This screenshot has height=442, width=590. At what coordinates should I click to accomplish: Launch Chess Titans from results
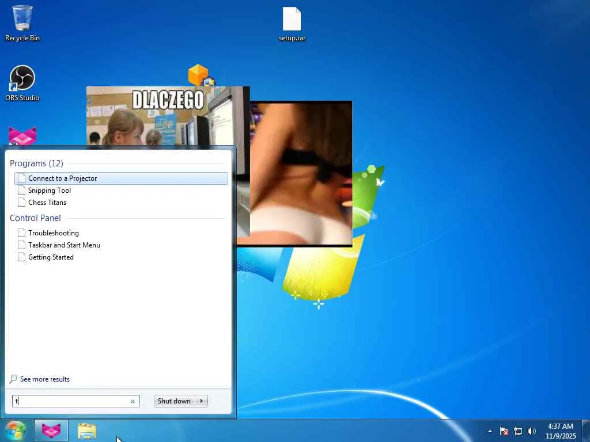tap(121, 202)
